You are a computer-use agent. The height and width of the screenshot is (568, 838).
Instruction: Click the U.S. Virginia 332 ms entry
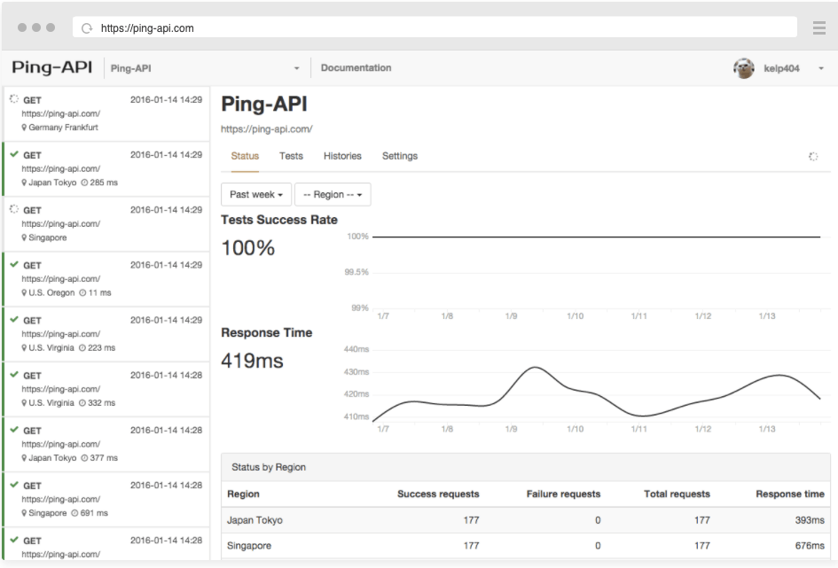point(106,389)
